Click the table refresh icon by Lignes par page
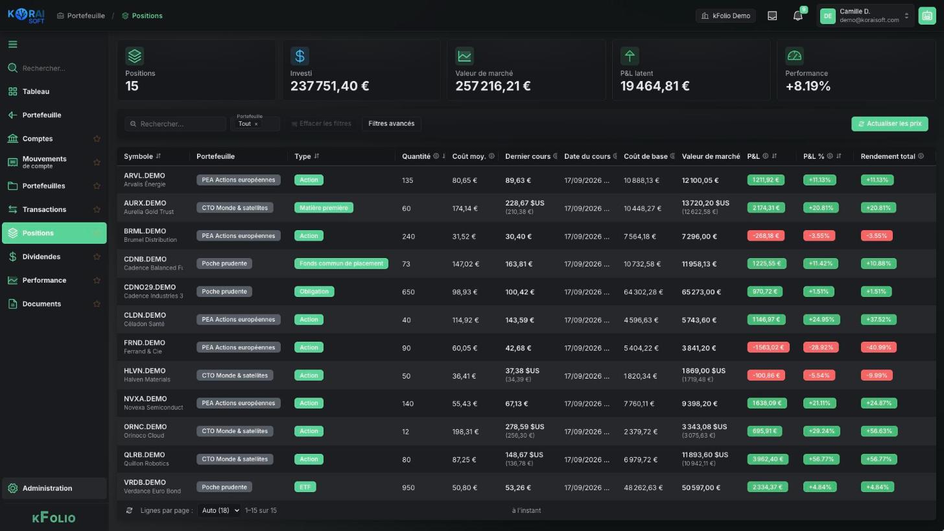 pyautogui.click(x=129, y=511)
